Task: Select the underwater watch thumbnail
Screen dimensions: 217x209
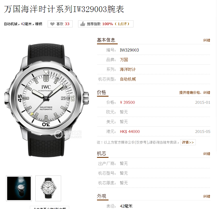Action: [x=19, y=188]
